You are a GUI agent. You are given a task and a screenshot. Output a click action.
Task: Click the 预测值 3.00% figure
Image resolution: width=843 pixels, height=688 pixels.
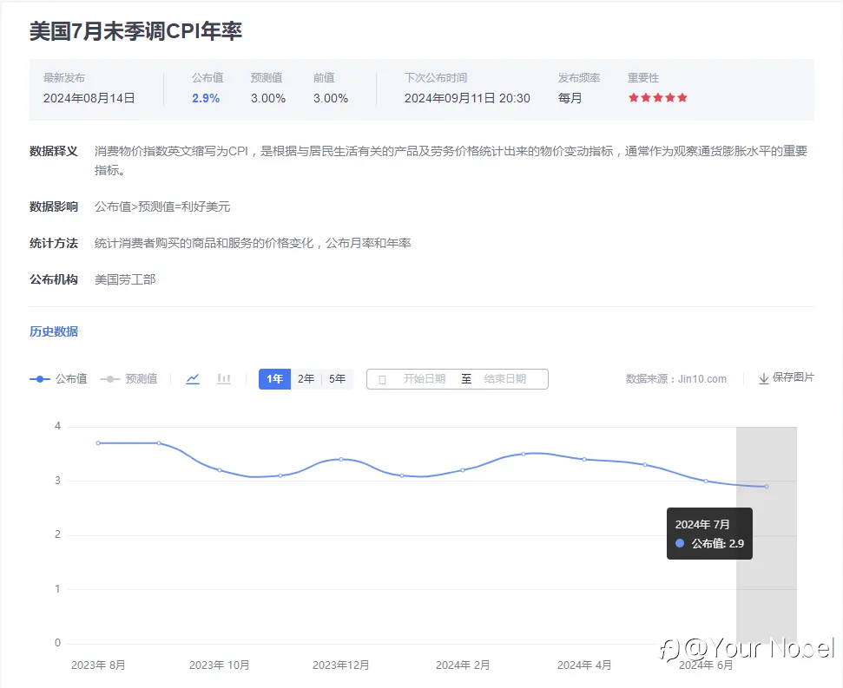coord(268,98)
